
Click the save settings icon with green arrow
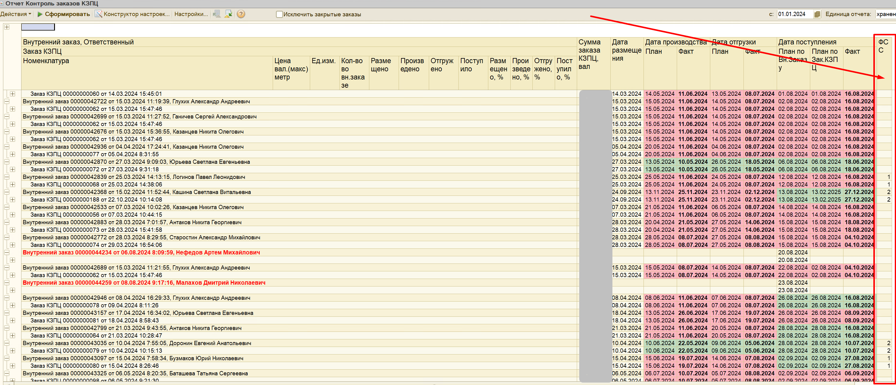point(229,14)
